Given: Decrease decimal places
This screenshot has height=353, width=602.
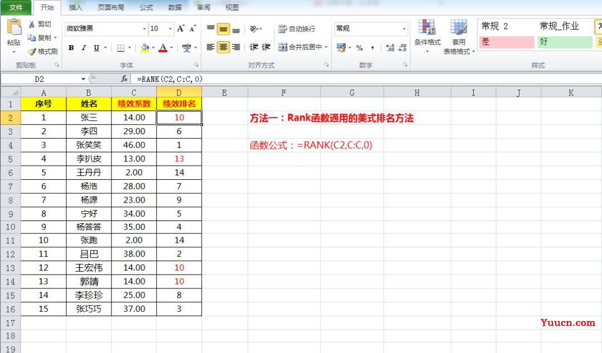Looking at the screenshot, I should tap(402, 47).
